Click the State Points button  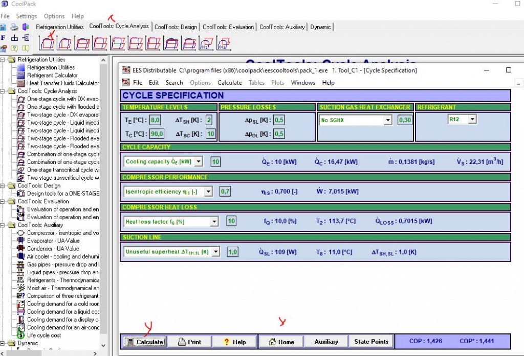pyautogui.click(x=371, y=342)
